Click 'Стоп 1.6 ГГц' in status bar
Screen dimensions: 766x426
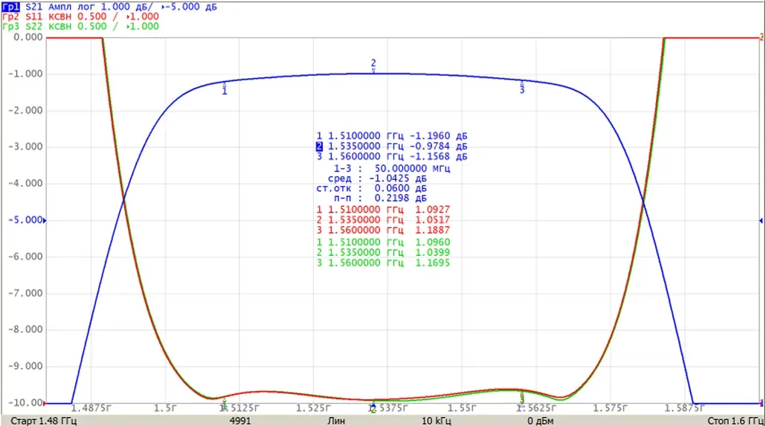point(736,421)
